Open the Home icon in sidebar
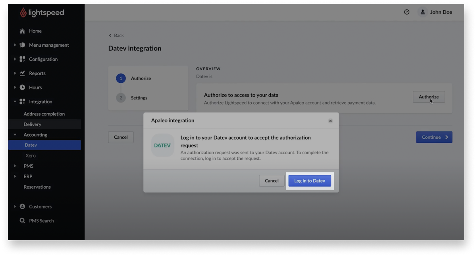The image size is (476, 256). tap(22, 31)
